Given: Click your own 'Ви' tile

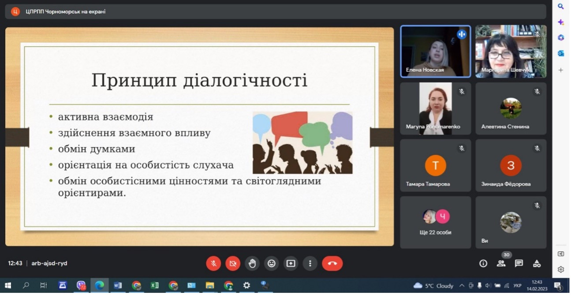Looking at the screenshot, I should 511,222.
